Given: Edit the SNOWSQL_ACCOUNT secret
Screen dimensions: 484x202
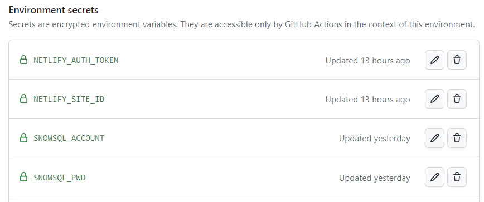Looking at the screenshot, I should [434, 138].
